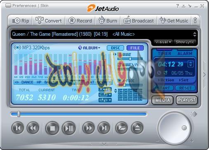Click the Rip CD toolbar icon
Screen dimensions: 209x150
pos(21,21)
